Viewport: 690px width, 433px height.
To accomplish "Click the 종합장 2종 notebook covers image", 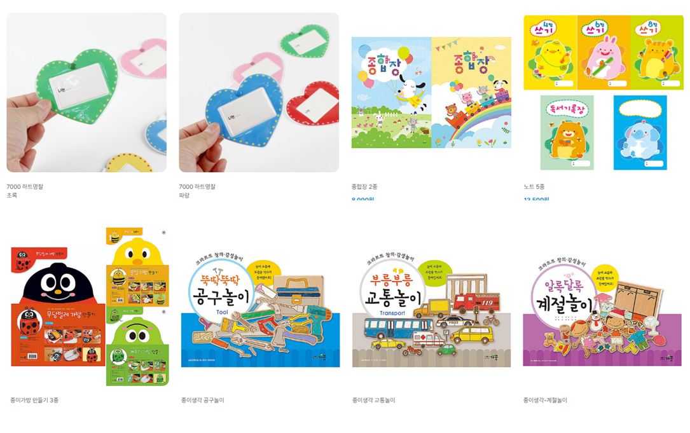I will click(431, 92).
